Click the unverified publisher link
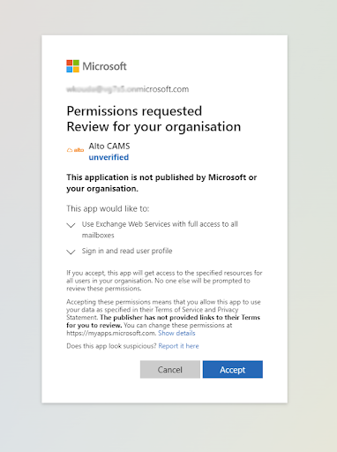Image resolution: width=337 pixels, height=452 pixels. coord(109,157)
